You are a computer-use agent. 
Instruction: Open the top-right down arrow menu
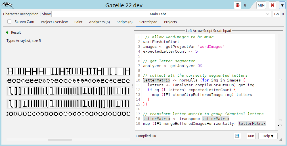(x=282, y=5)
